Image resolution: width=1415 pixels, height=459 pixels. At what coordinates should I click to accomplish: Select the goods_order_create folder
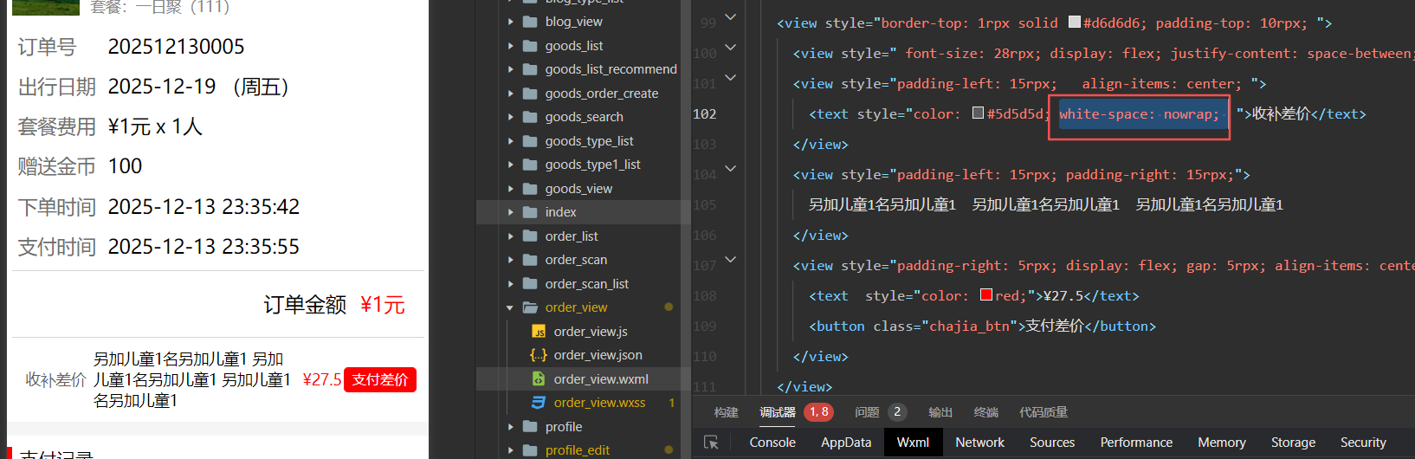click(x=601, y=94)
